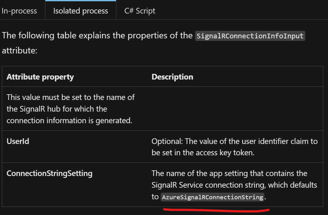The height and width of the screenshot is (215, 328).
Task: Click the Description column header
Action: [172, 77]
